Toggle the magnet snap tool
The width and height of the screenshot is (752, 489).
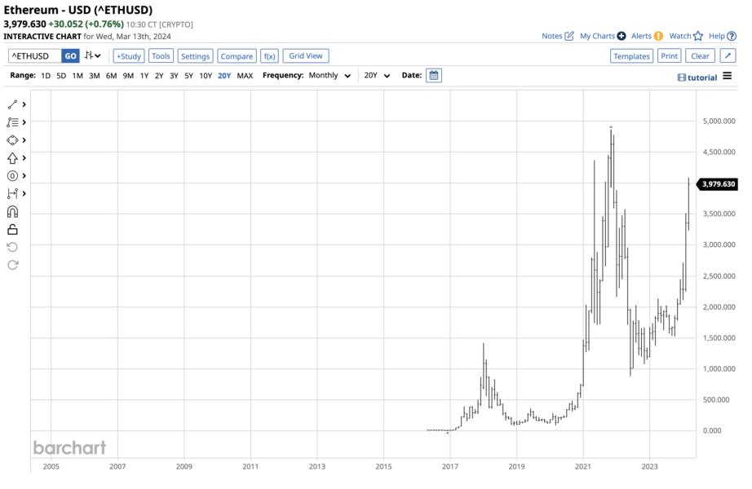[11, 212]
